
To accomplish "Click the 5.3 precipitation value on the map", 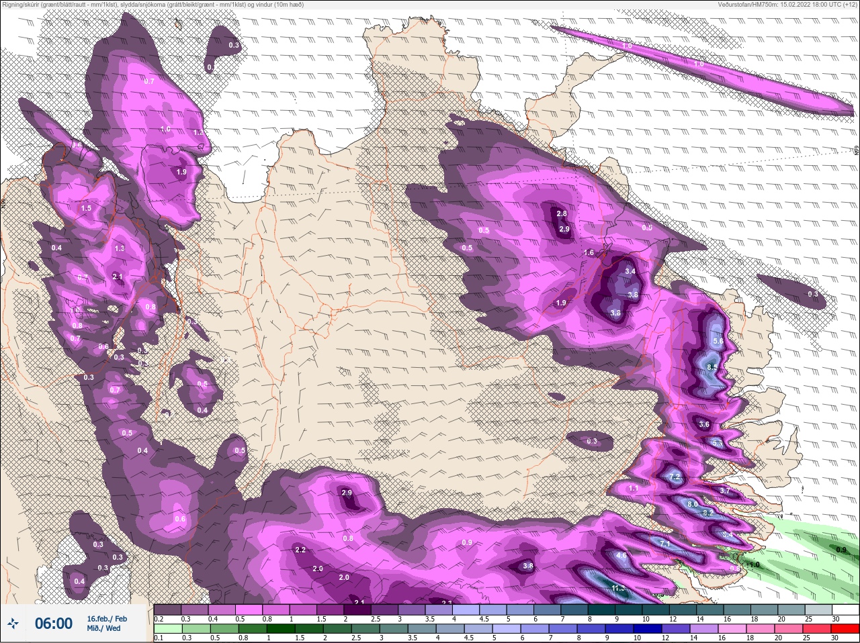I will [718, 444].
